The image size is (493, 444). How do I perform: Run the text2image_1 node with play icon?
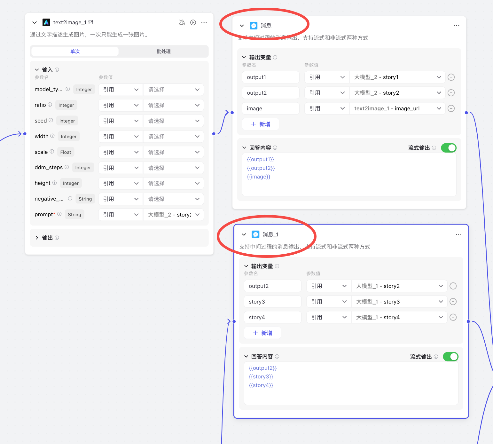(x=193, y=22)
